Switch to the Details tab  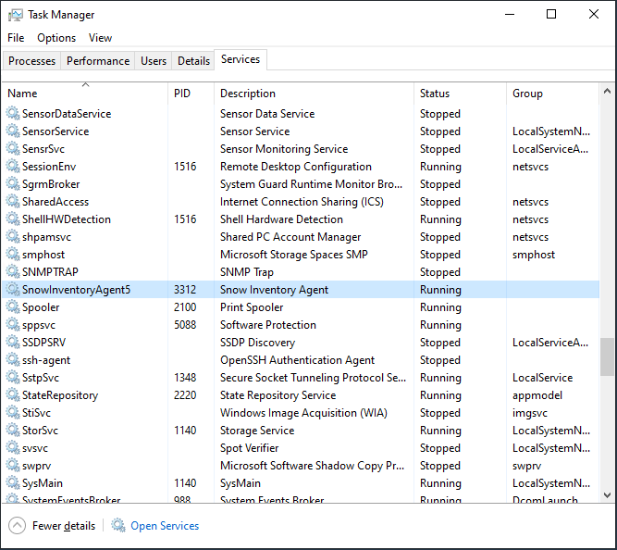(193, 61)
